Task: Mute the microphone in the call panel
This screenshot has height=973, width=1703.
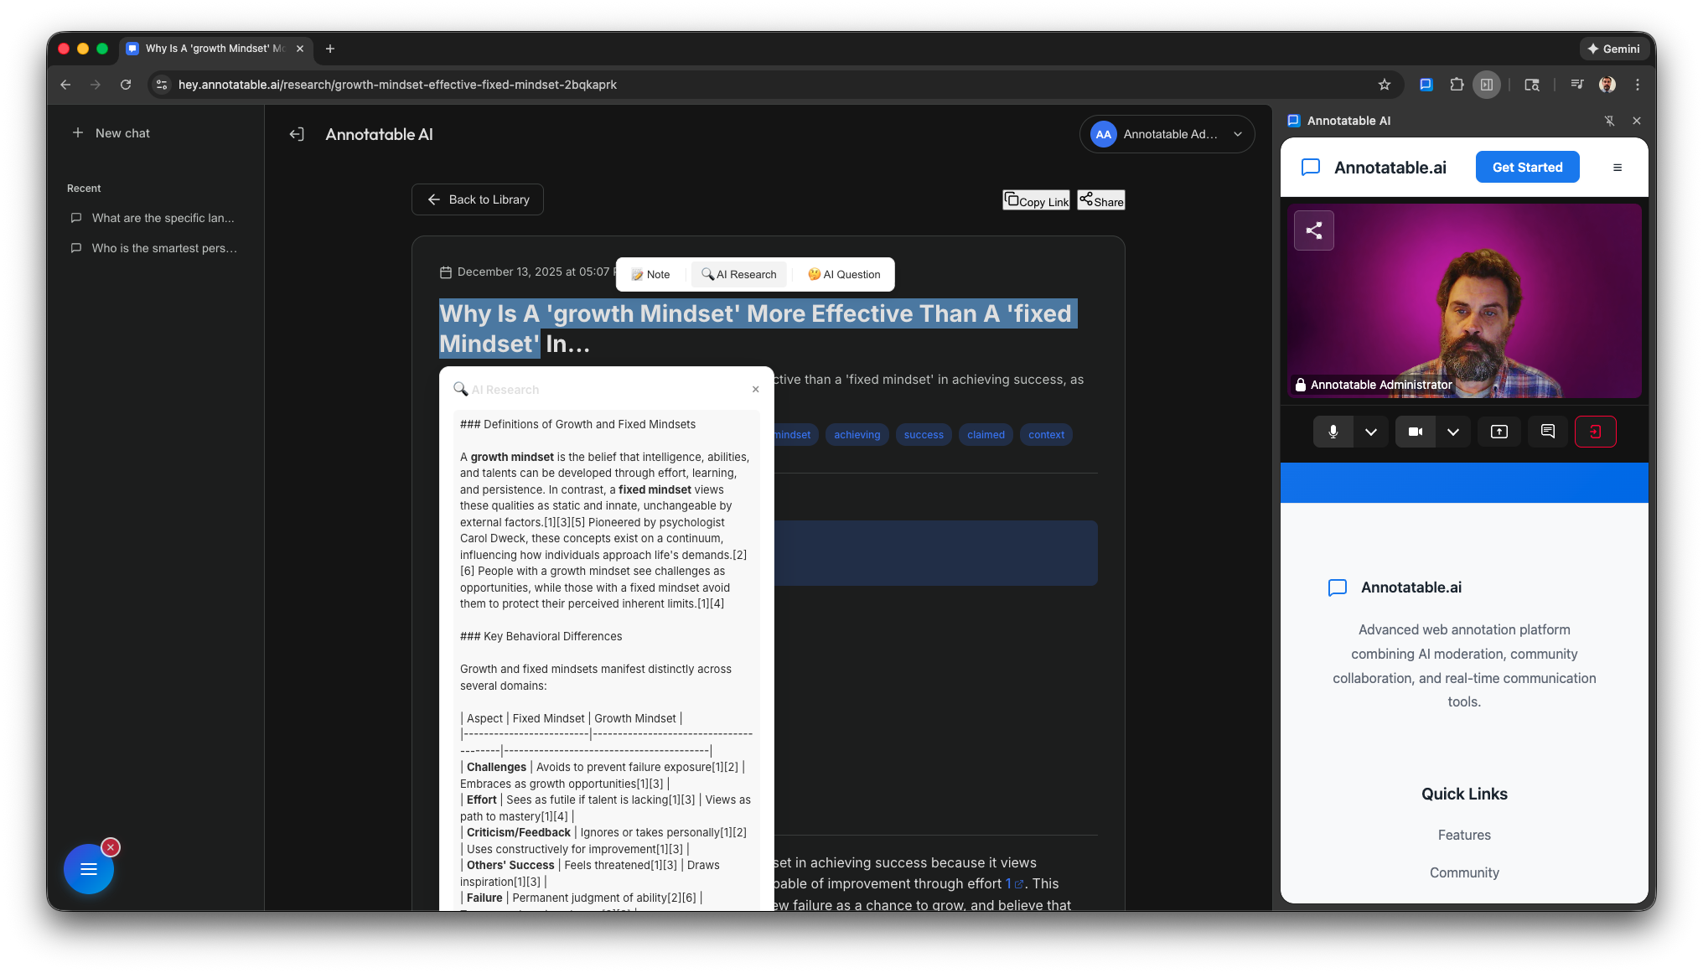Action: click(x=1333, y=432)
